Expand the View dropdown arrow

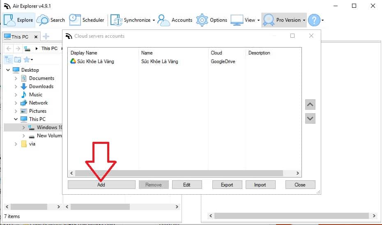258,20
